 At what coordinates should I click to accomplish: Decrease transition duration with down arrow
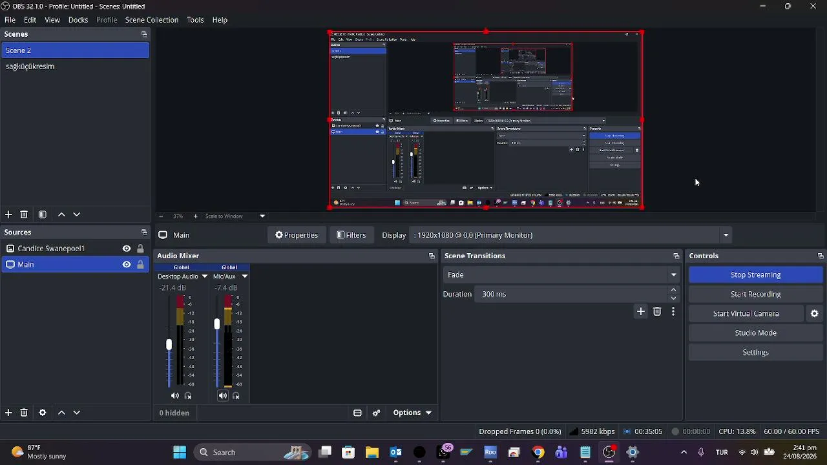pos(674,298)
